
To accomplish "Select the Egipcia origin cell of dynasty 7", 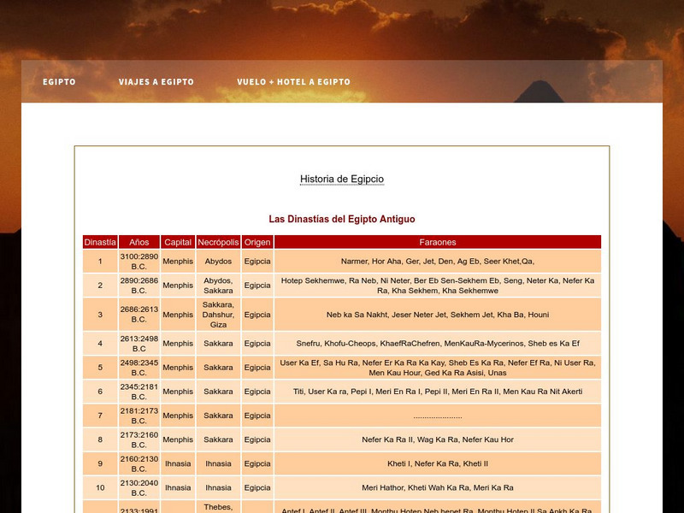I will pyautogui.click(x=257, y=416).
